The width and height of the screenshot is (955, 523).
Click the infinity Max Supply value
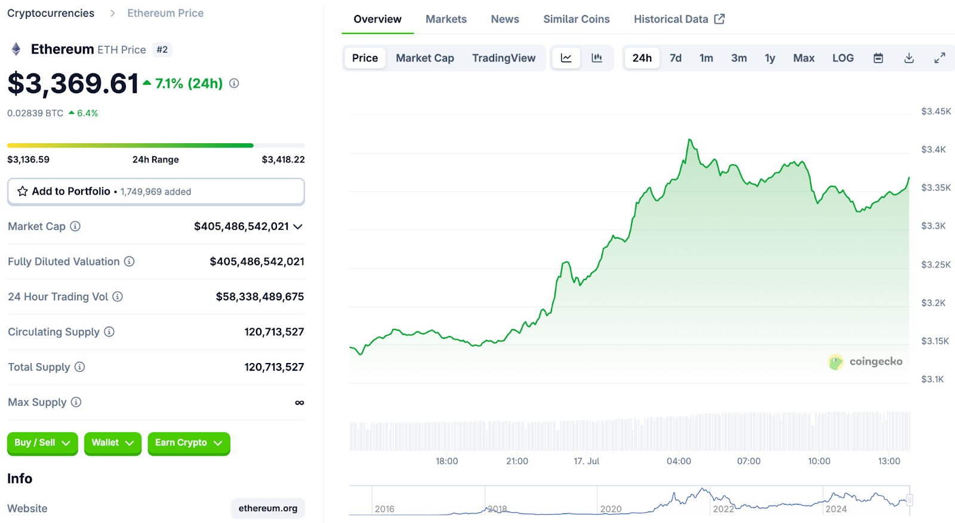point(299,402)
